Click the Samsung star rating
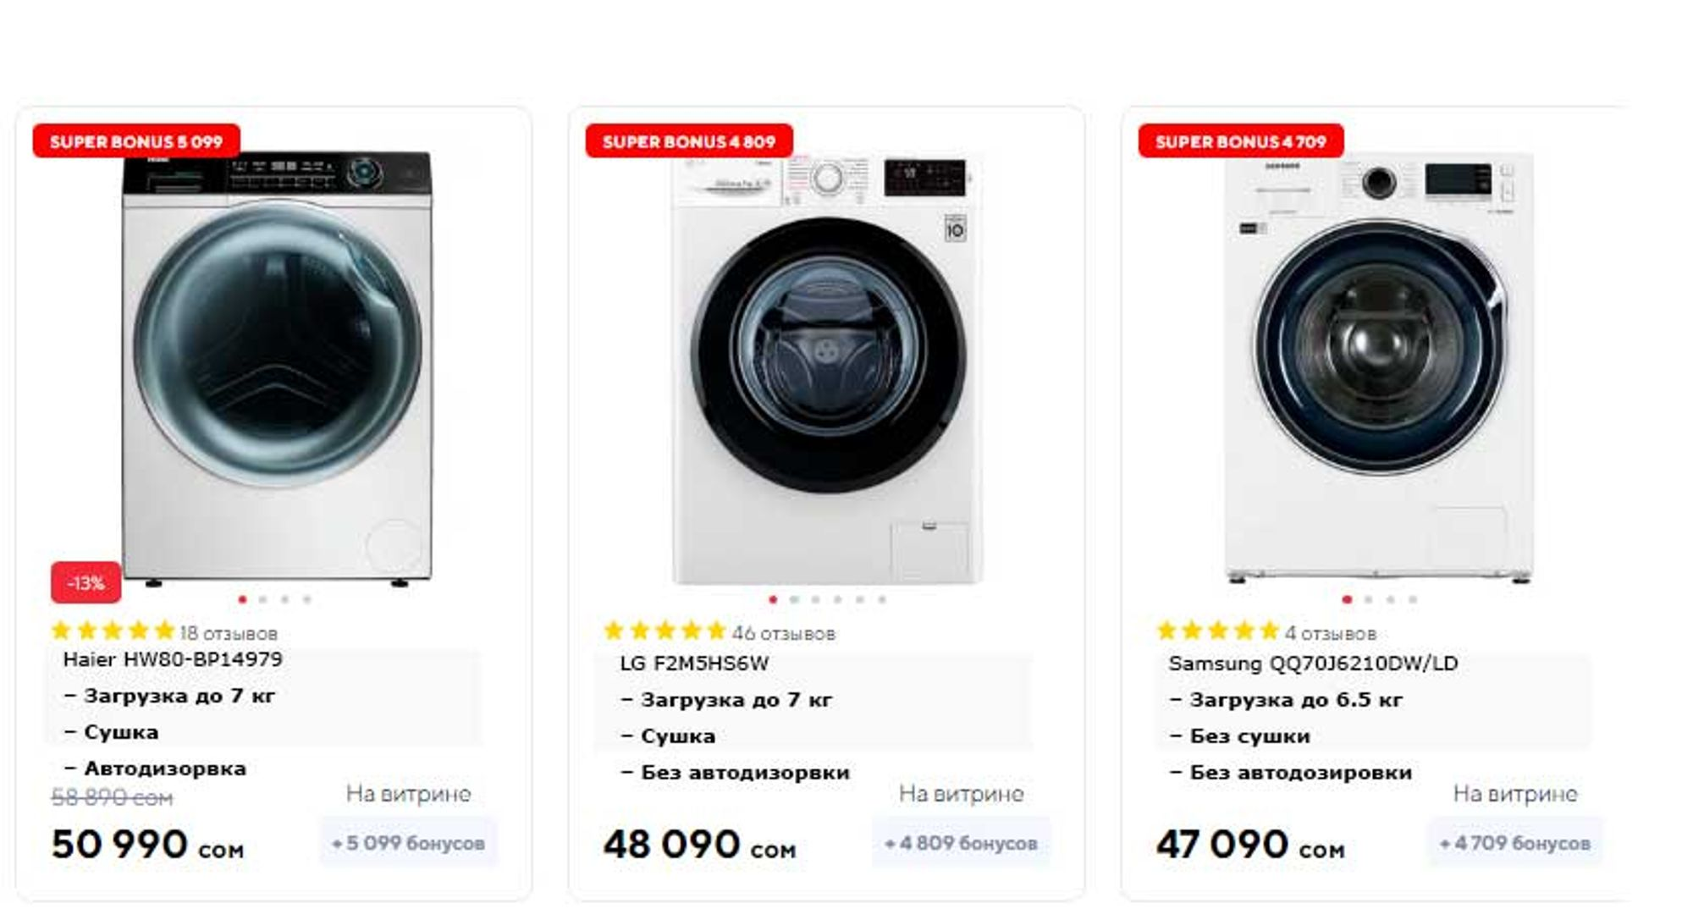This screenshot has width=1693, height=920. pos(1217,631)
